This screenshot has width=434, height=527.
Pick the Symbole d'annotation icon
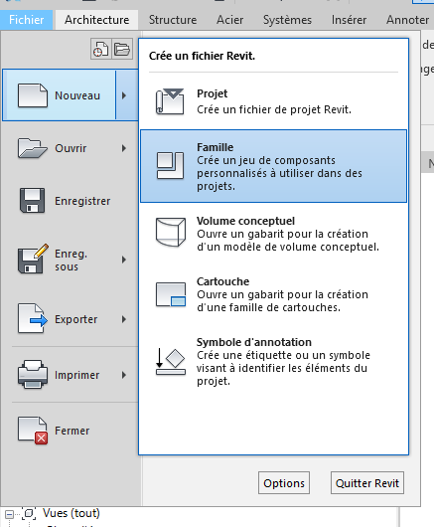click(171, 362)
